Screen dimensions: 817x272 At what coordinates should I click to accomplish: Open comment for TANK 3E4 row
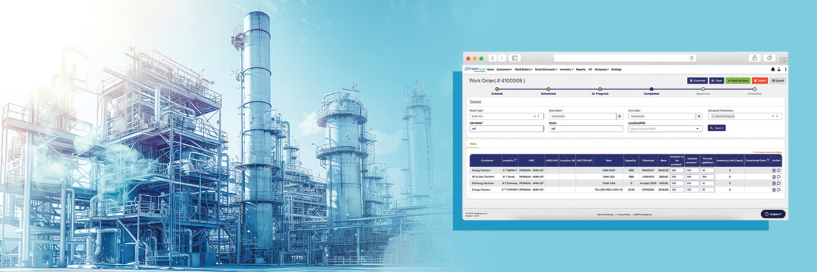pos(778,177)
